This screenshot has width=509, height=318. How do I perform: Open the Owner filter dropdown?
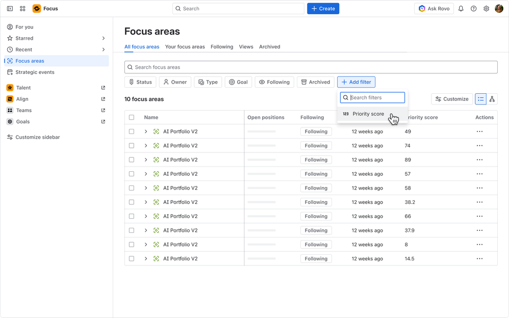click(175, 82)
